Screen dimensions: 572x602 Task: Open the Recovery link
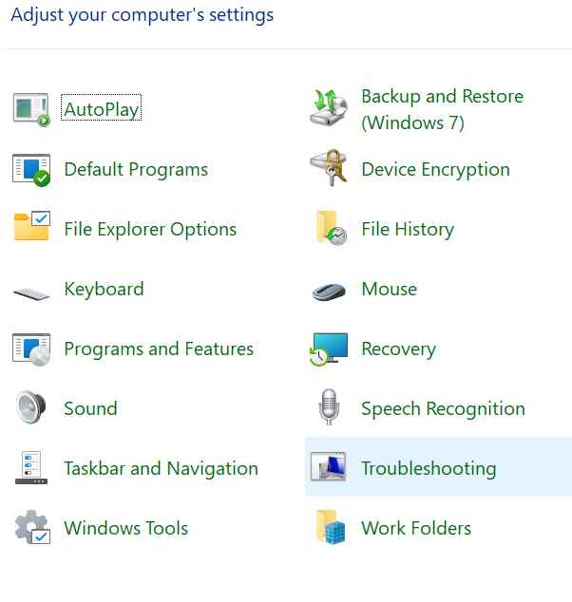pyautogui.click(x=398, y=349)
